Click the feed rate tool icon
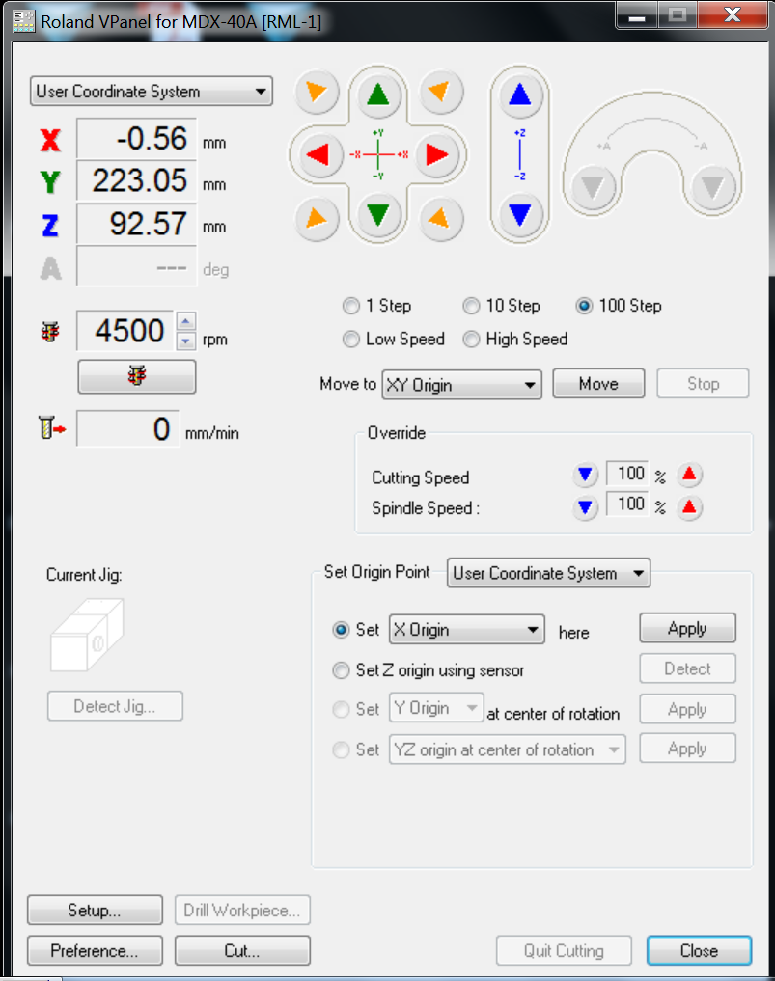Image resolution: width=775 pixels, height=981 pixels. 52,428
